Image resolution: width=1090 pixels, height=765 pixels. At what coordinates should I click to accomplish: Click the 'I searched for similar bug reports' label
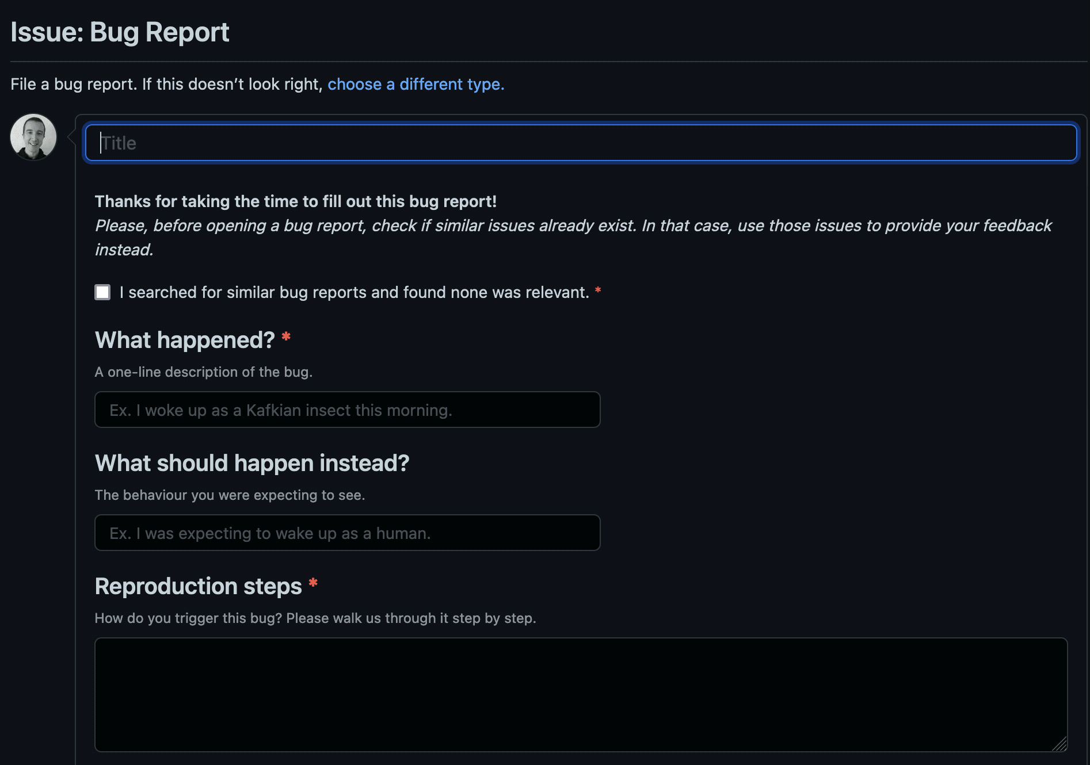354,292
